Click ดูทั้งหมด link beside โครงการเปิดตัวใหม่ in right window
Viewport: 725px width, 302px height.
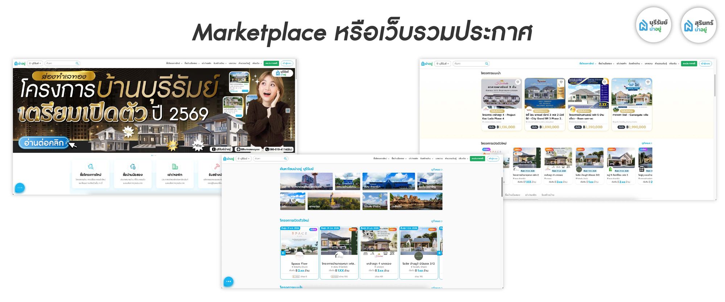(647, 143)
